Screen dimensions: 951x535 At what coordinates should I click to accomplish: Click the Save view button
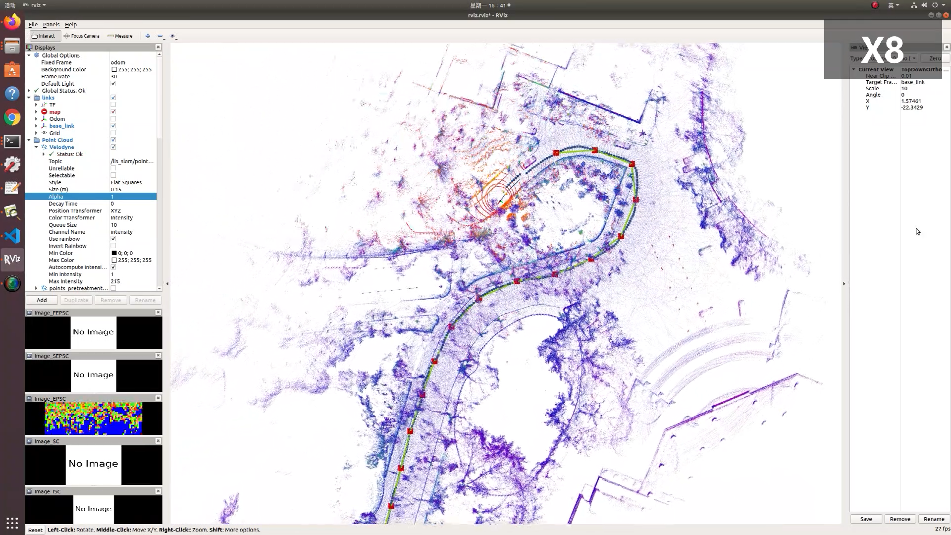point(866,519)
